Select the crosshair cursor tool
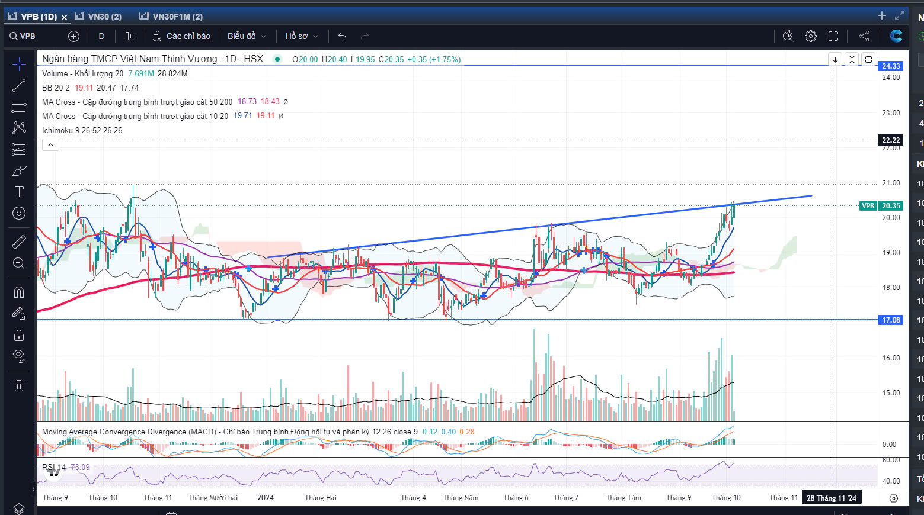The width and height of the screenshot is (924, 515). 19,63
